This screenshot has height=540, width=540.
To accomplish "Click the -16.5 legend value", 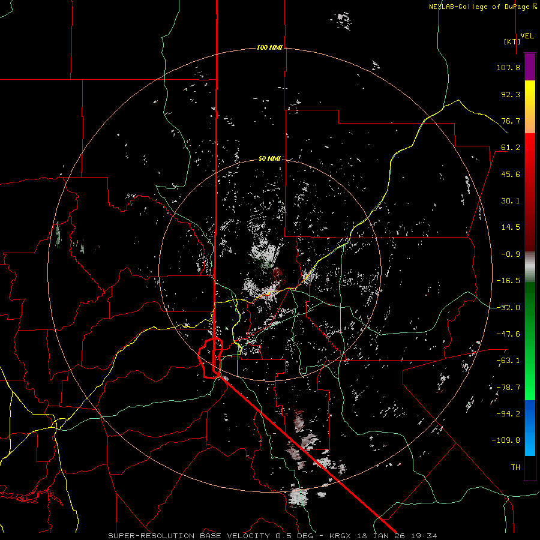I will pyautogui.click(x=508, y=281).
